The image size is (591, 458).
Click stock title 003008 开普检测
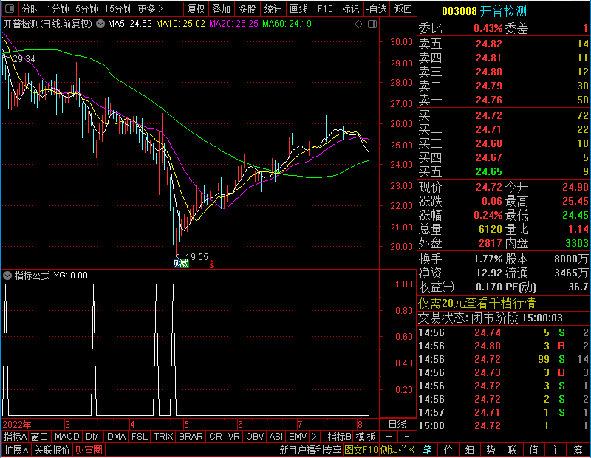[x=485, y=11]
